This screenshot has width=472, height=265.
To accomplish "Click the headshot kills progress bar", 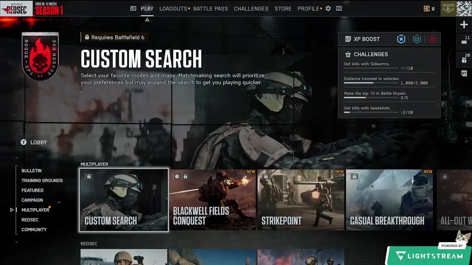I will pyautogui.click(x=371, y=112).
